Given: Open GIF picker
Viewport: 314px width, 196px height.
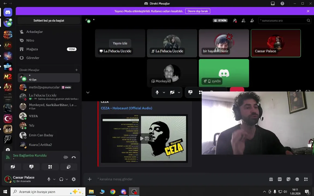Looking at the screenshot, I should pos(280,179).
